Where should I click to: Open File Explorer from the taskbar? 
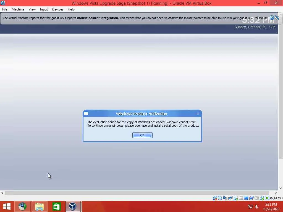(x=40, y=206)
